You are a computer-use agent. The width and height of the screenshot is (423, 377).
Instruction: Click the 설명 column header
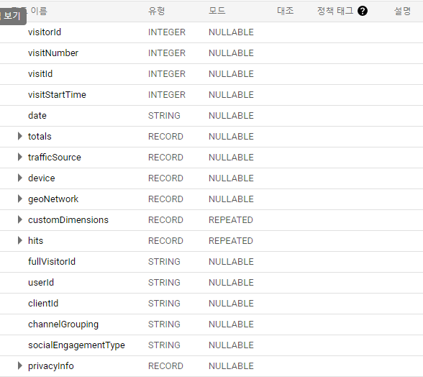tap(402, 11)
